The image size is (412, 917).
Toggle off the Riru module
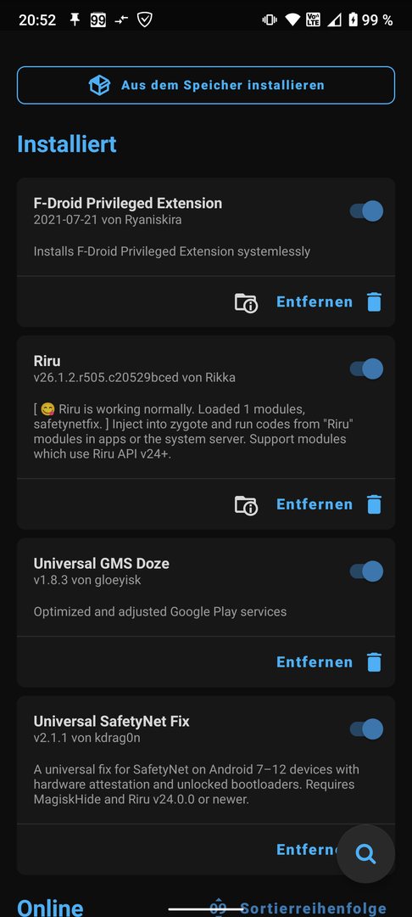(x=366, y=369)
